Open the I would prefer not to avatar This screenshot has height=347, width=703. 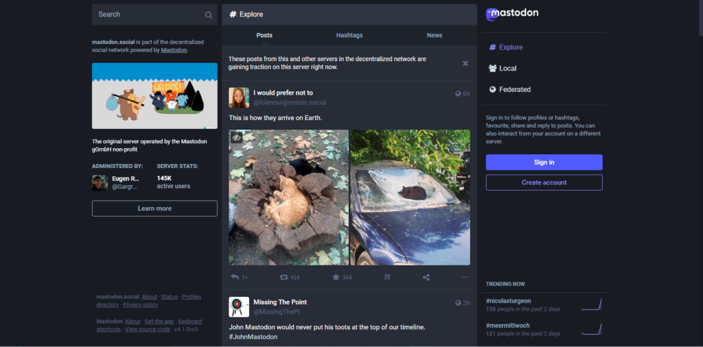pyautogui.click(x=239, y=97)
